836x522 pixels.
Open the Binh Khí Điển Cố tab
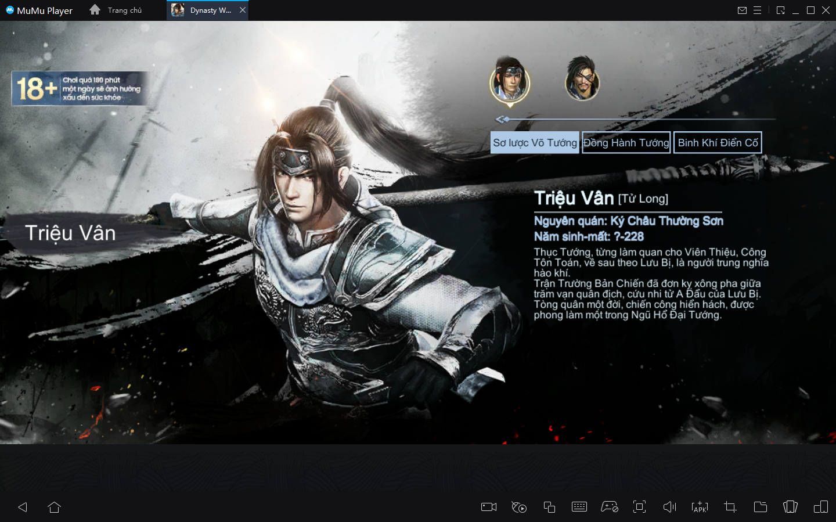coord(718,143)
